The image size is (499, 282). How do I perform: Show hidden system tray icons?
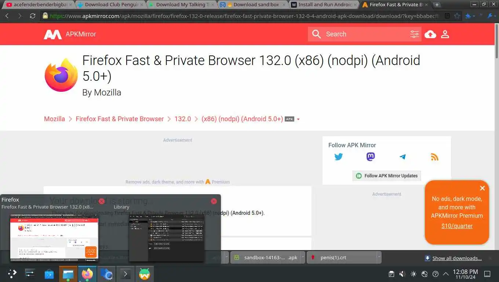click(446, 274)
